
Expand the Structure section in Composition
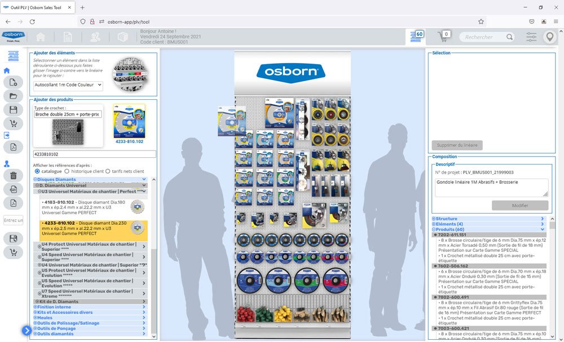point(488,219)
